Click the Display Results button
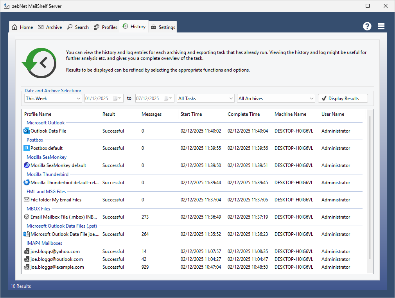The width and height of the screenshot is (395, 298). (343, 99)
